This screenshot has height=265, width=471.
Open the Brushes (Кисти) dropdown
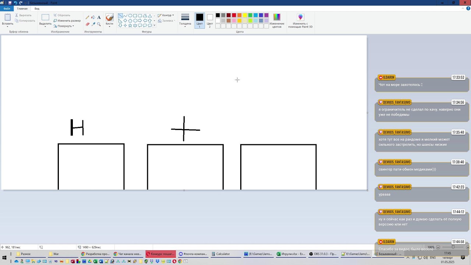coord(109,21)
